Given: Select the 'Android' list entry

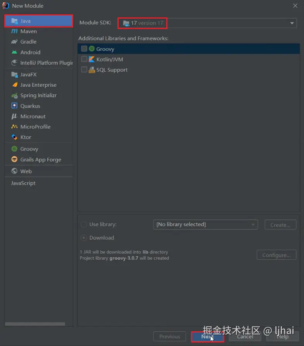Looking at the screenshot, I should [x=39, y=52].
